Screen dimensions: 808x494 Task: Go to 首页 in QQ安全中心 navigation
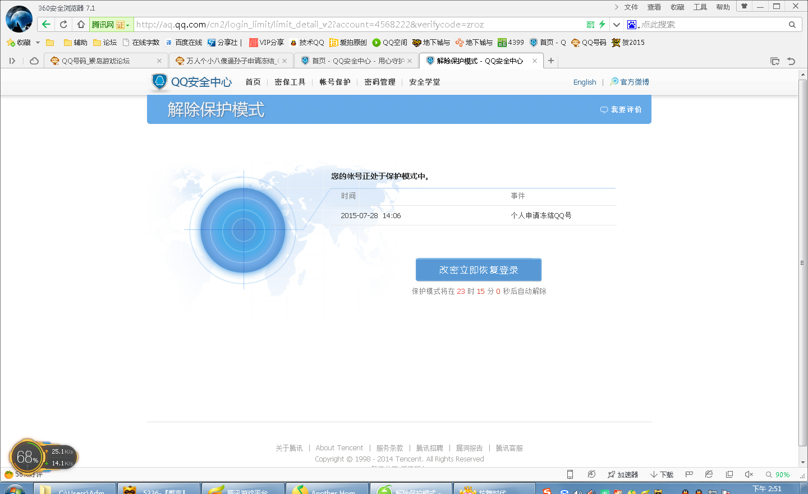pos(253,82)
